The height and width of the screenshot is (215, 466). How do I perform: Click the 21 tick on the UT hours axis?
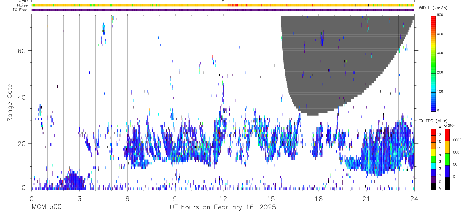pos(367,198)
